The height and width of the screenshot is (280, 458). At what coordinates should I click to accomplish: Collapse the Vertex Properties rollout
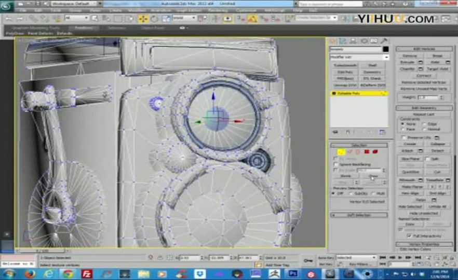point(424,244)
